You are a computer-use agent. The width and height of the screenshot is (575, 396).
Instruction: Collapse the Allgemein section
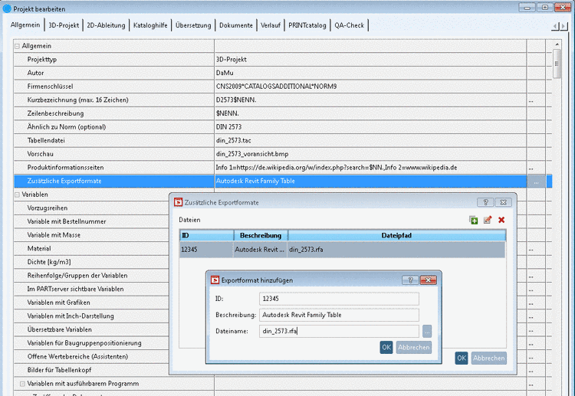[x=17, y=46]
